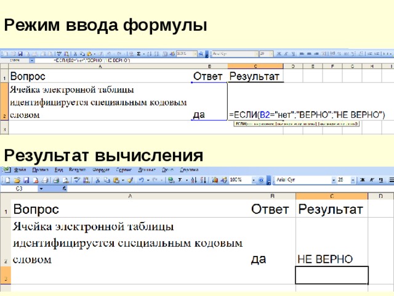Select column D header in result window
Viewport: 394px width, 296px height.
tap(380, 196)
